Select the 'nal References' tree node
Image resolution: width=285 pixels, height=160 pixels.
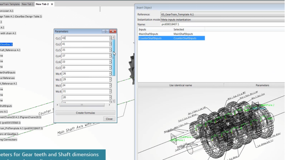coord(7,78)
